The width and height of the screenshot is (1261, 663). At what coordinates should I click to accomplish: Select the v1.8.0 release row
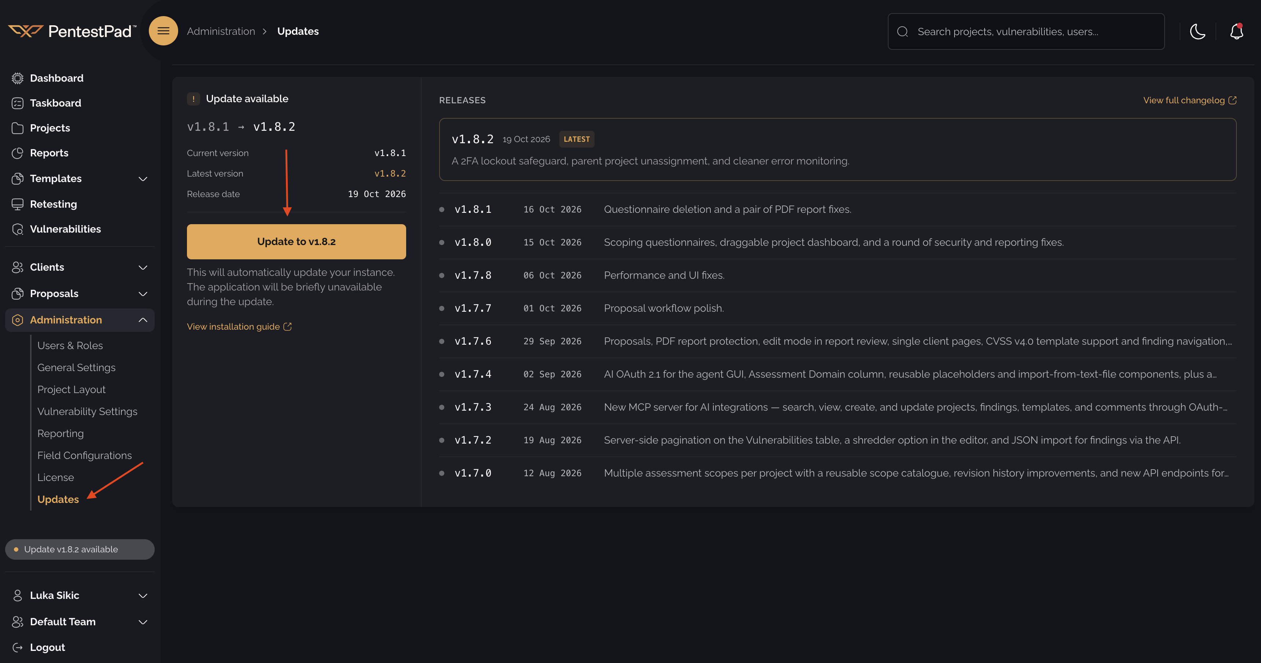tap(838, 242)
